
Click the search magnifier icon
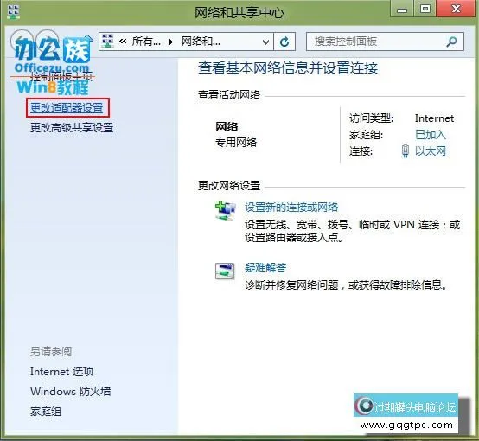pyautogui.click(x=451, y=42)
